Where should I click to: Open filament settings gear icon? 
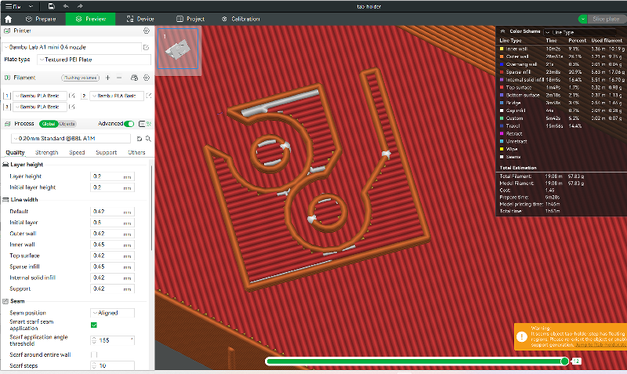point(147,78)
